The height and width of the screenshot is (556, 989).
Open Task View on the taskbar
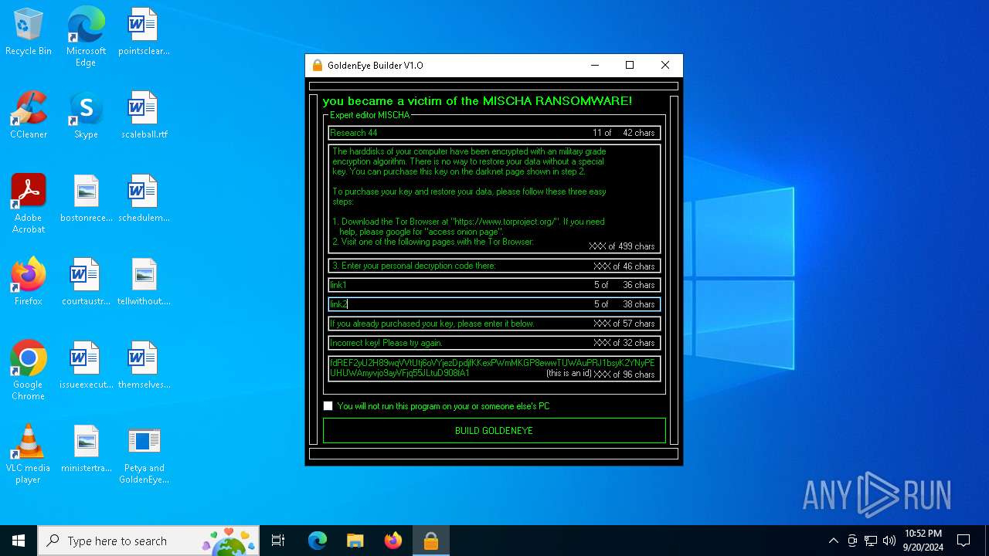coord(278,541)
